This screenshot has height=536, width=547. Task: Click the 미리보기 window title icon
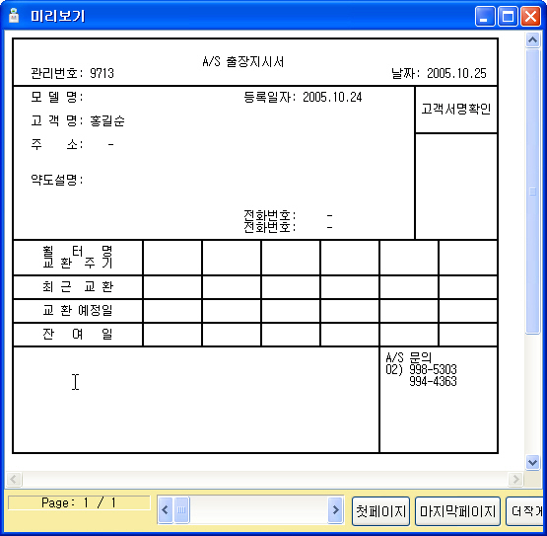click(14, 16)
